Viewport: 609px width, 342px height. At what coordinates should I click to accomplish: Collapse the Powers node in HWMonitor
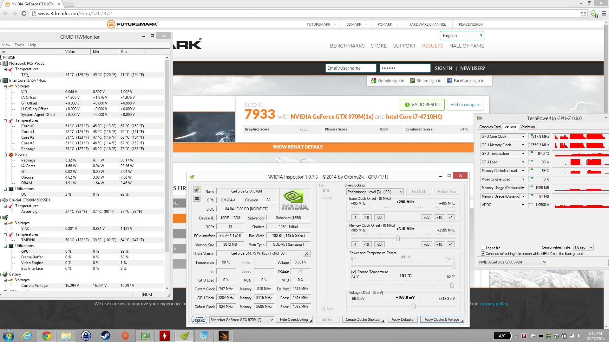(x=5, y=155)
